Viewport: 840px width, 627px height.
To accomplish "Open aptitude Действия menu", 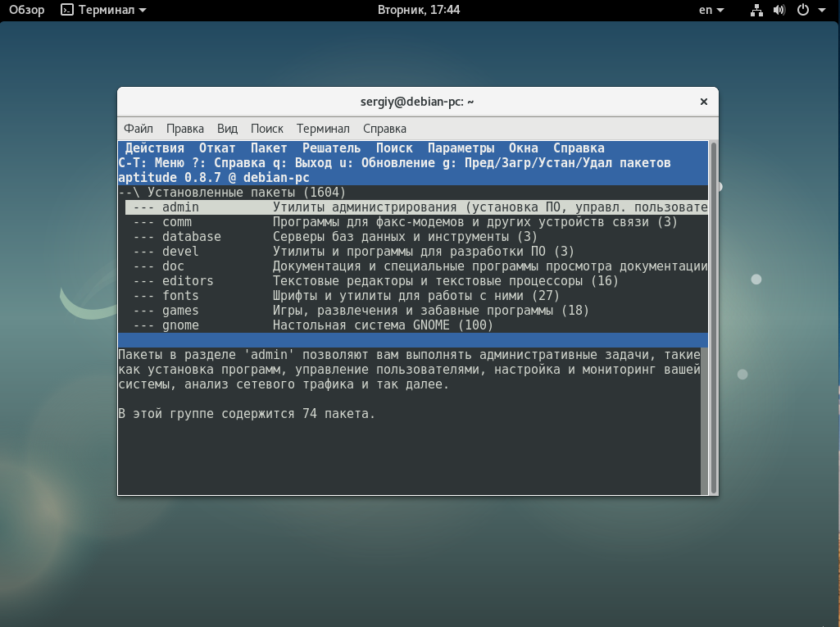I will tap(155, 148).
